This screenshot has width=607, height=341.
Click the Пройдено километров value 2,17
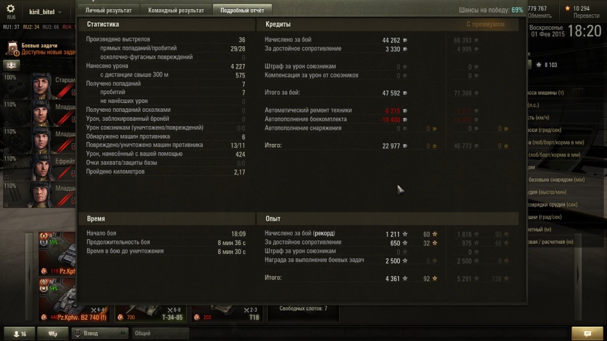[239, 172]
